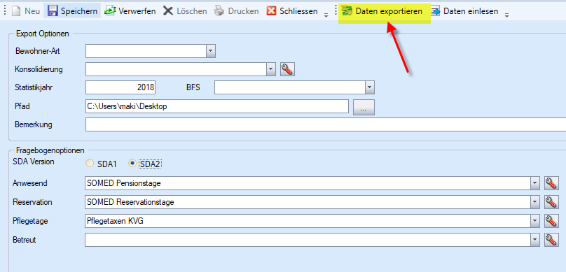Click the Statistikjahr field showing 2018

tap(120, 87)
